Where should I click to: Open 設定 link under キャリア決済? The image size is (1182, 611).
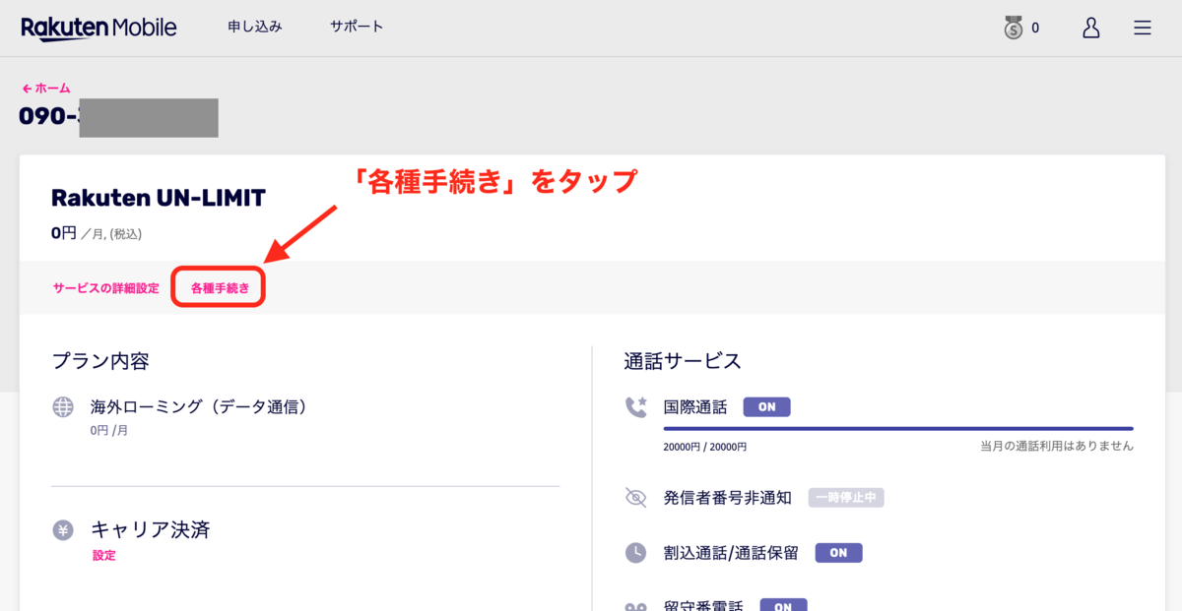coord(103,555)
